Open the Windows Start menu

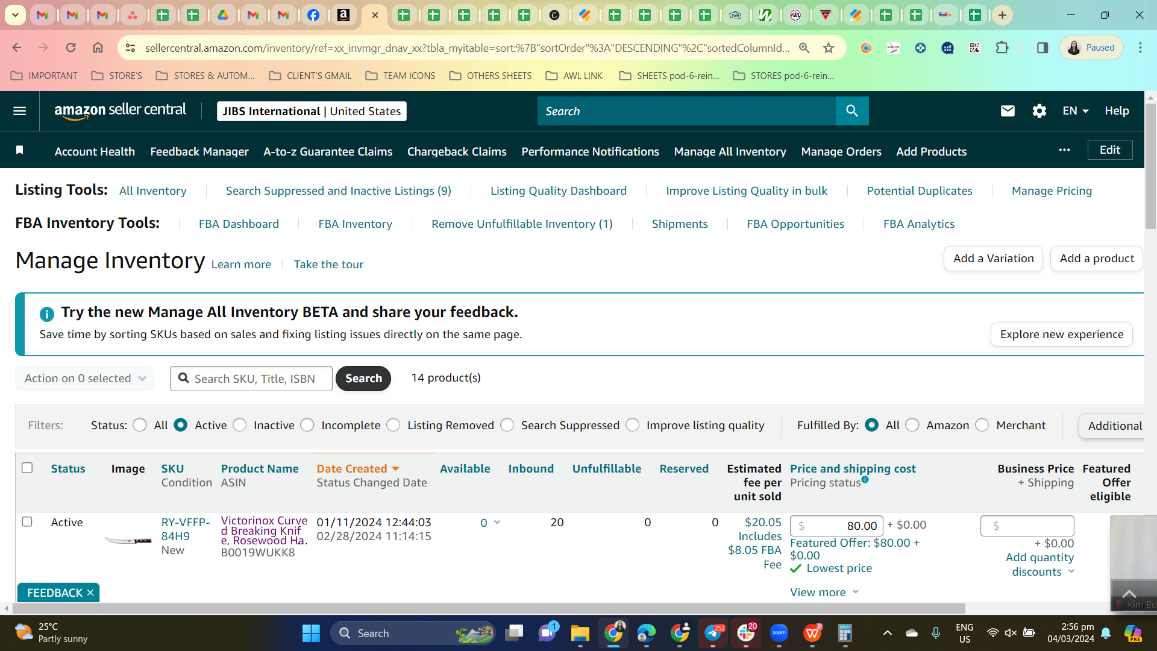[311, 633]
